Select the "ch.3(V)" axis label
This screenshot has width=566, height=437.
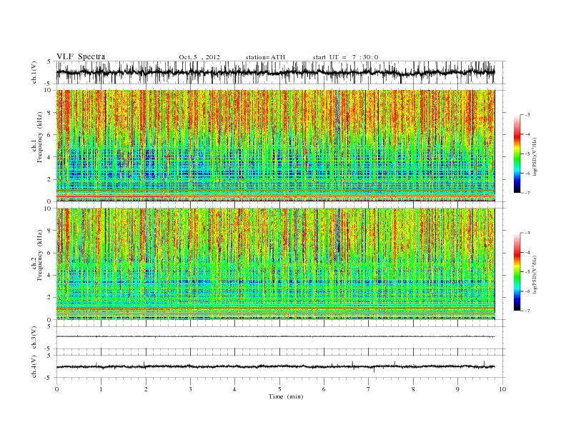(34, 338)
